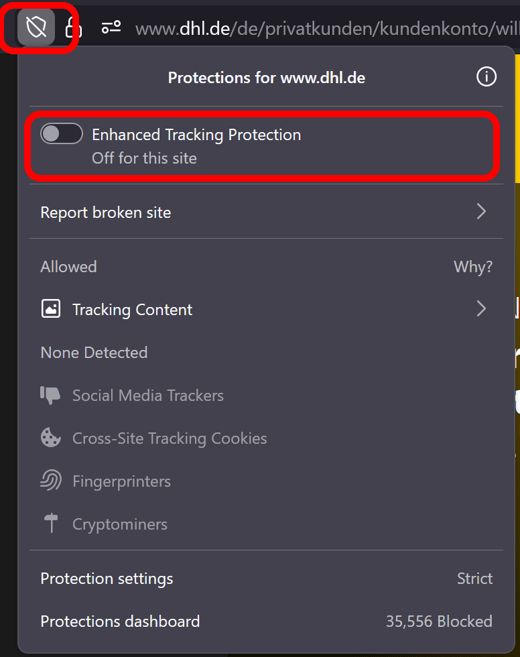Click the Why? link

click(x=473, y=267)
